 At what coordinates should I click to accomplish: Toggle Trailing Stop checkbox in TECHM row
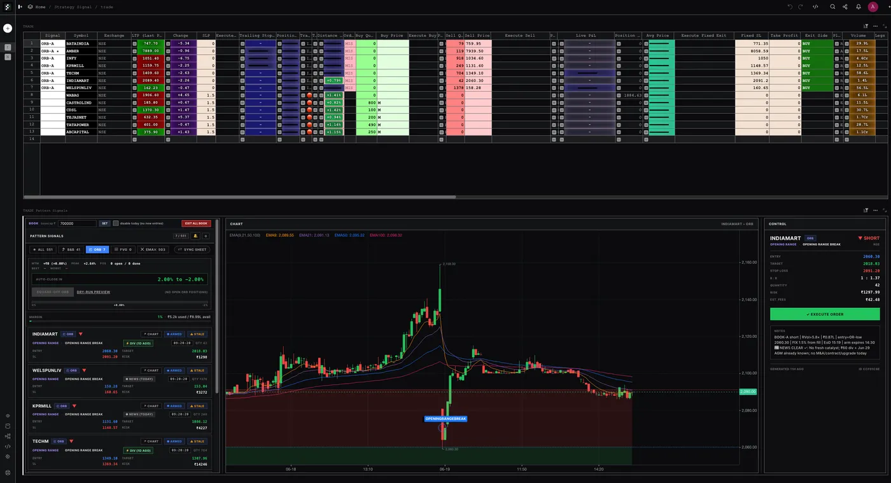242,73
